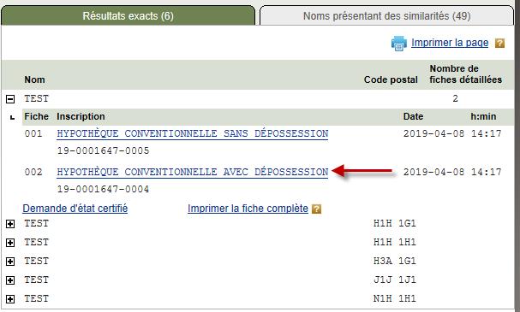Select registration number 19-0001647-0004
The height and width of the screenshot is (312, 520).
click(x=103, y=189)
